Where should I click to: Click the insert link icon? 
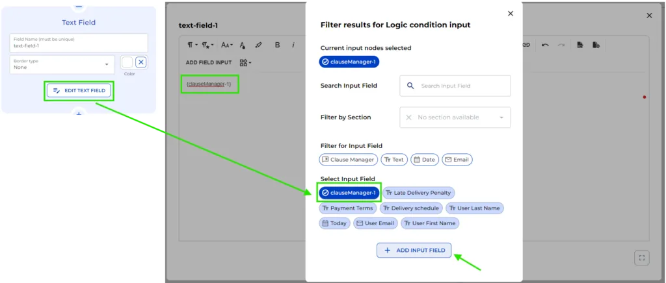point(526,45)
